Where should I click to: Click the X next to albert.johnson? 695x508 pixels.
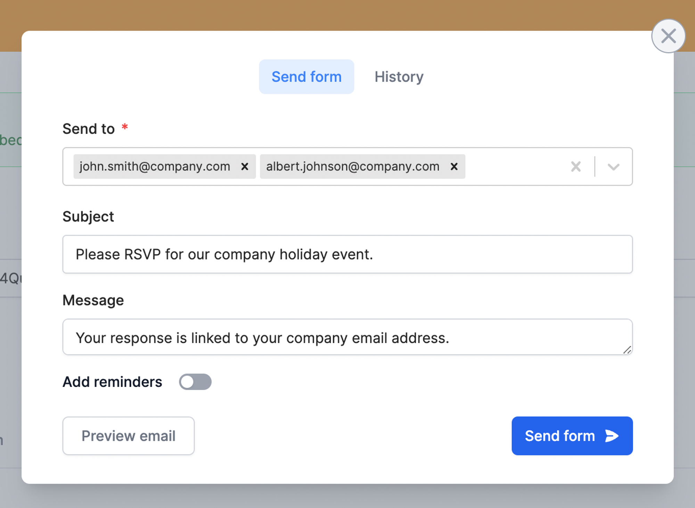pos(455,166)
